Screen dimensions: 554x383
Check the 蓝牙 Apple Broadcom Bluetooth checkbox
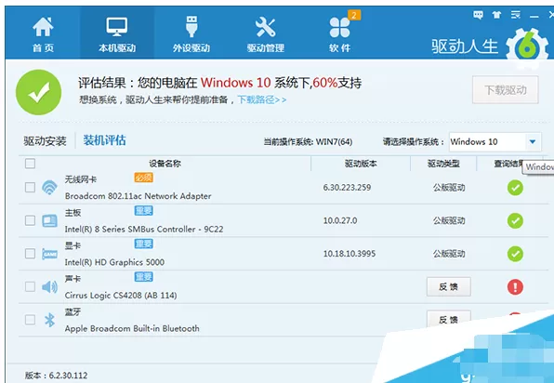click(x=30, y=320)
